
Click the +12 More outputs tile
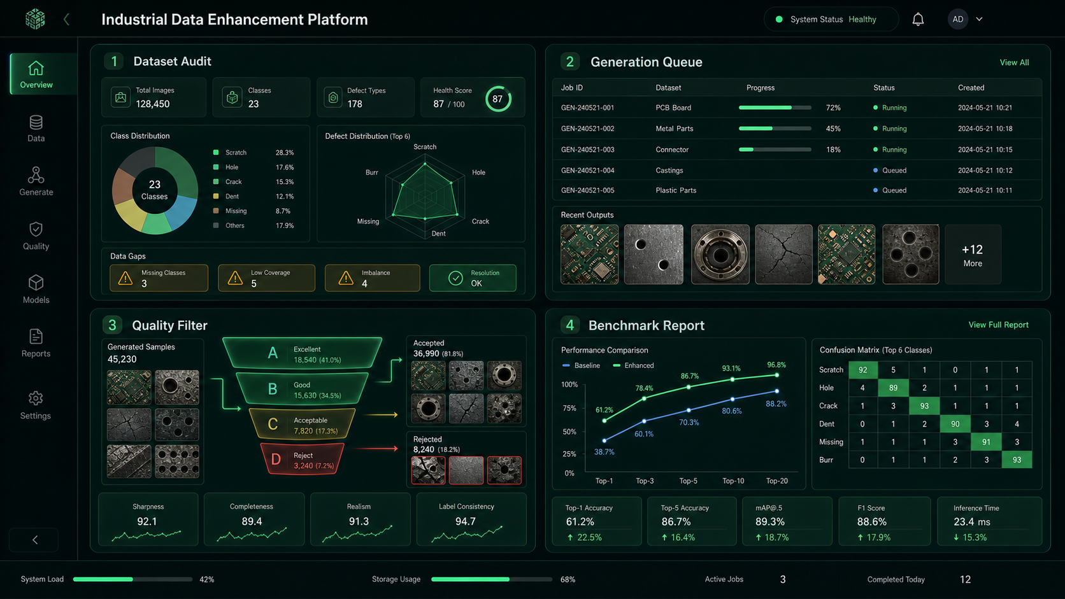pos(973,254)
